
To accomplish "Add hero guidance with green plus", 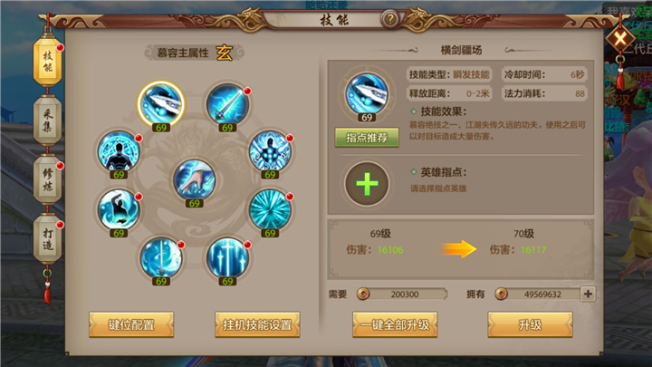I will pyautogui.click(x=367, y=184).
